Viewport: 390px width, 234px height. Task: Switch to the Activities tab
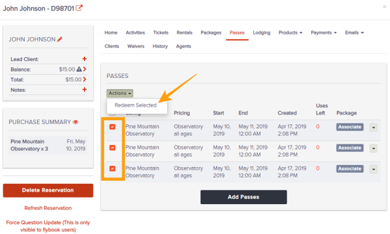pyautogui.click(x=135, y=32)
